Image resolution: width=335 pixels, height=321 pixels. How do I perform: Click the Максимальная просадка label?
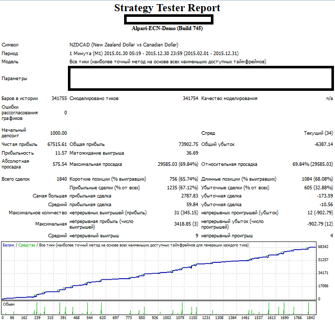click(x=95, y=164)
